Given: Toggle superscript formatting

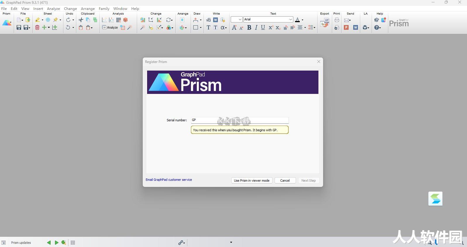Looking at the screenshot, I should click(271, 27).
